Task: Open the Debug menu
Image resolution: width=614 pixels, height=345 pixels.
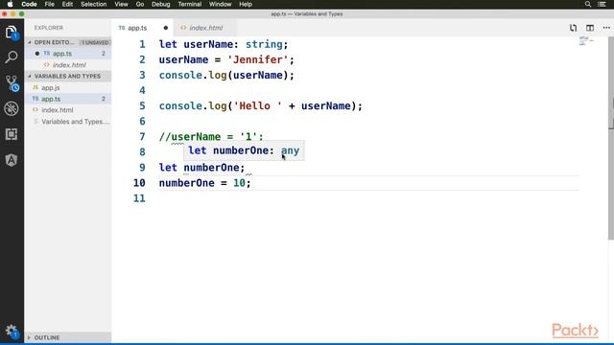Action: pyautogui.click(x=160, y=4)
